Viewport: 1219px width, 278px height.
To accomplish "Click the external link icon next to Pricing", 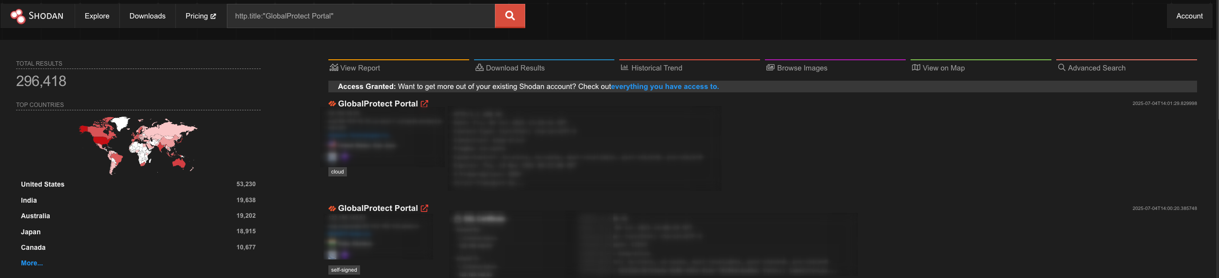I will 213,16.
